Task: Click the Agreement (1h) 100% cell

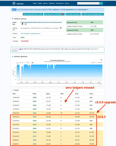Action: click(x=92, y=22)
